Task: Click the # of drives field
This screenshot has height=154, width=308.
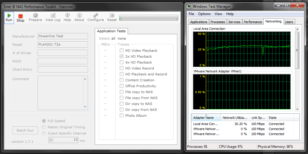Action: 63,53
